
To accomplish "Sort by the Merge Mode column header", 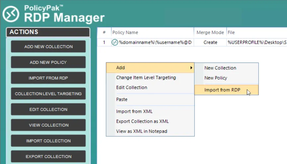I will pos(210,32).
